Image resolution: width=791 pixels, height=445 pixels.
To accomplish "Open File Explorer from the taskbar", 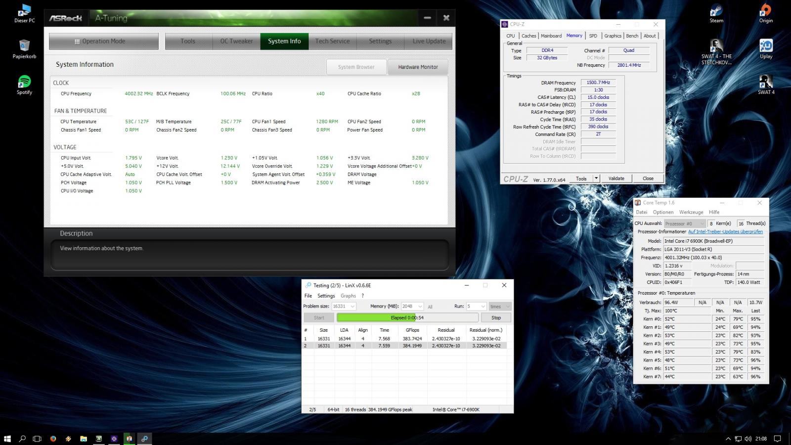I will coord(84,439).
